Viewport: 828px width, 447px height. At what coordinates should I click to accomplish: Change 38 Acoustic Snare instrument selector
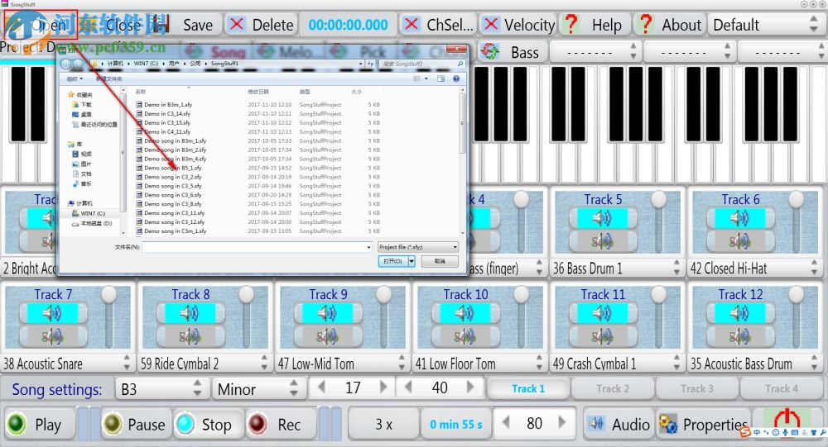pos(67,364)
